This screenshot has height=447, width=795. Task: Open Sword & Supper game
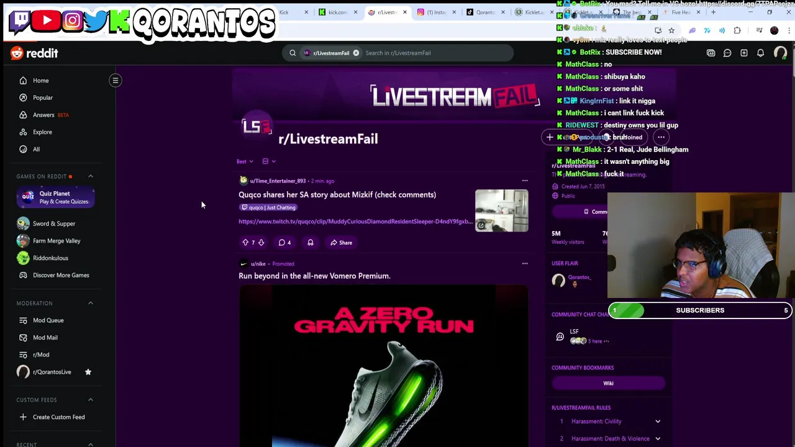[x=54, y=223]
